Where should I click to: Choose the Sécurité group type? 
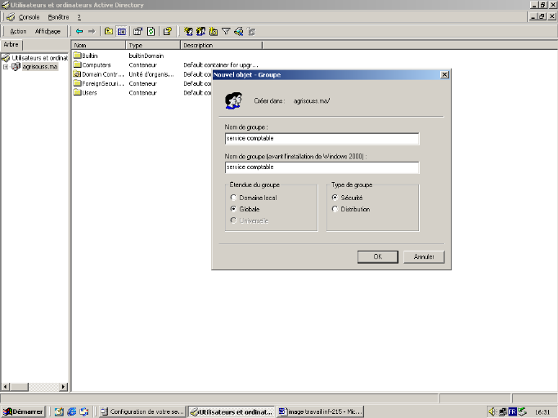(335, 198)
